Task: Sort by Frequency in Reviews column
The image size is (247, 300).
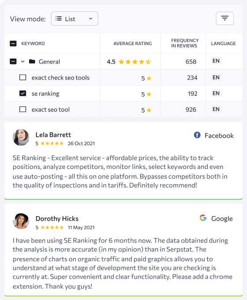Action: point(185,43)
